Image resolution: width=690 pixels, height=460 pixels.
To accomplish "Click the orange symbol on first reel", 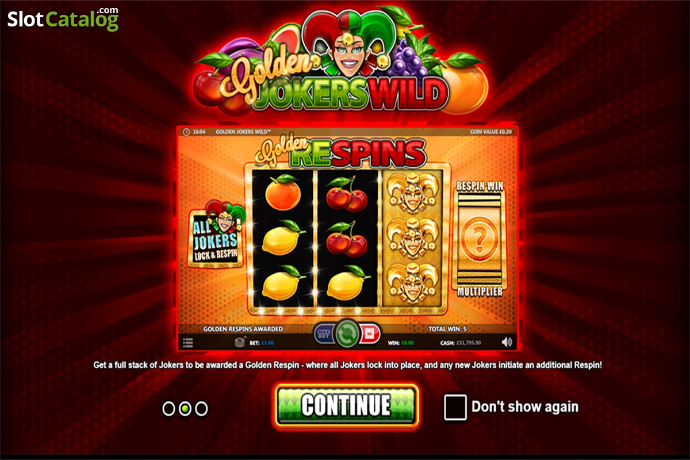I will [283, 192].
